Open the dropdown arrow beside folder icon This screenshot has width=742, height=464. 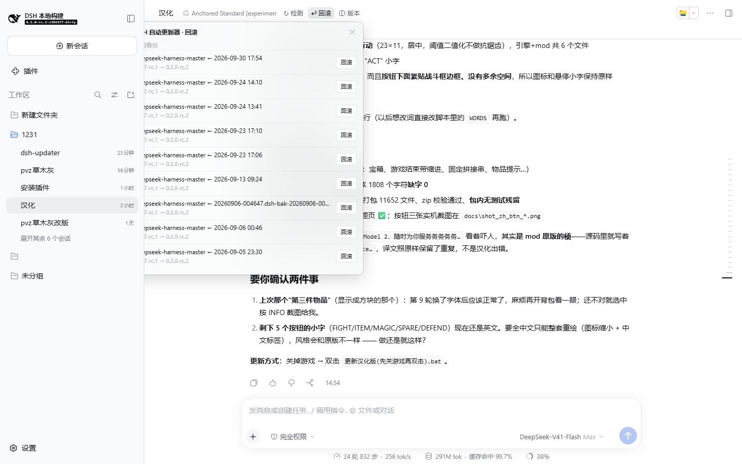(694, 13)
